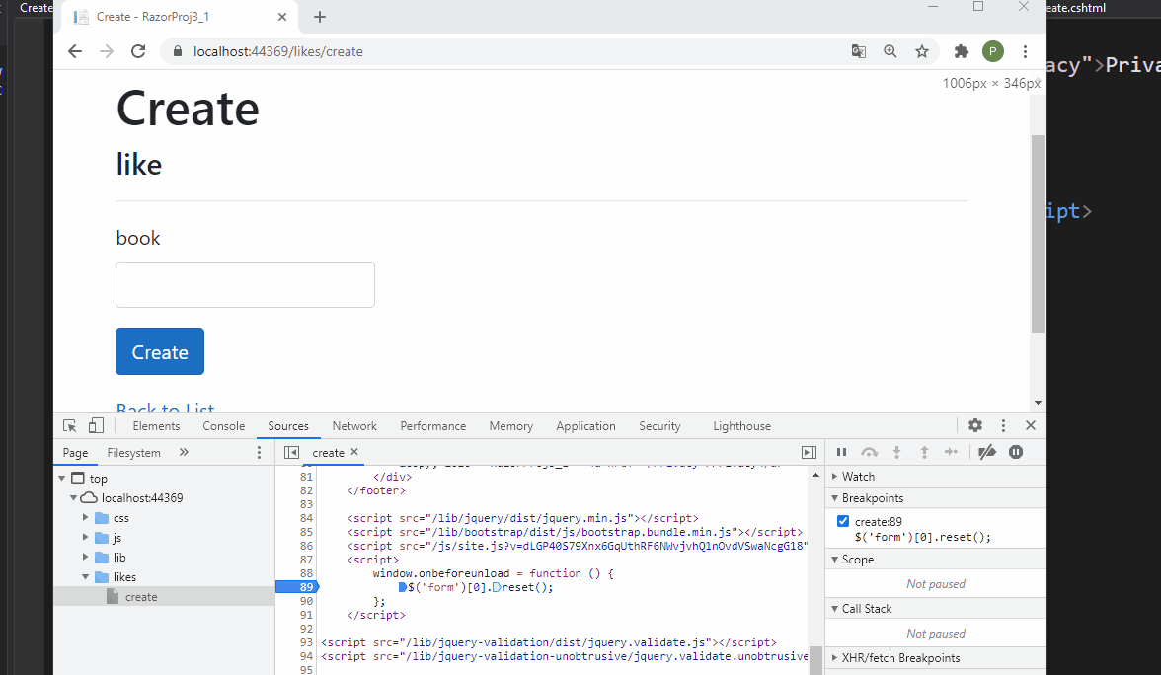
Task: Click the step over next function call icon
Action: [x=869, y=452]
